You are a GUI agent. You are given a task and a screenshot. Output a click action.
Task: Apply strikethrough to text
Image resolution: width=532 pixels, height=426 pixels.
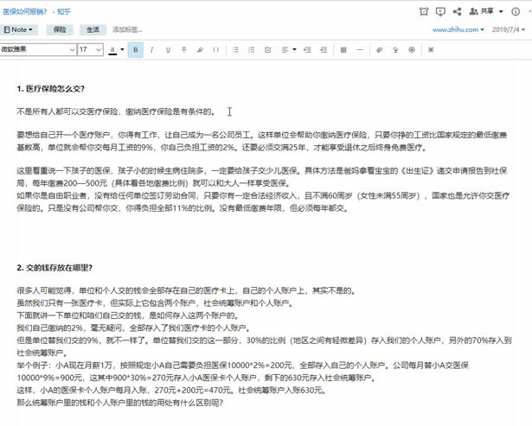(184, 50)
